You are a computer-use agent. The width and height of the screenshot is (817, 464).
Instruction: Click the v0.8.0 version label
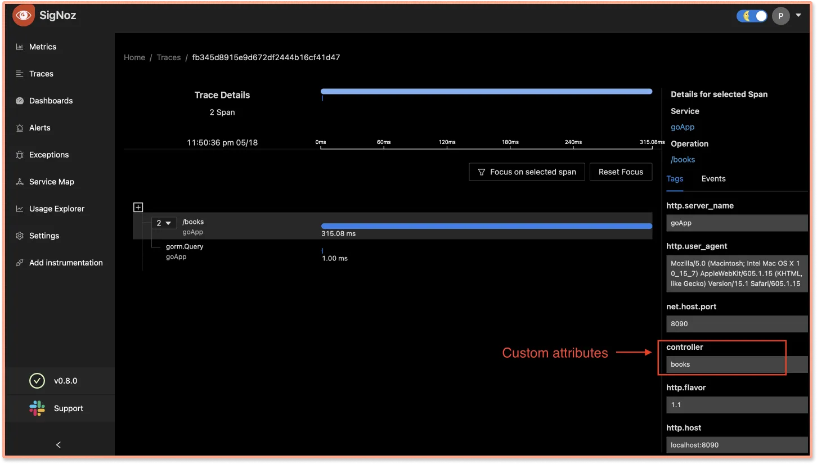pyautogui.click(x=66, y=381)
